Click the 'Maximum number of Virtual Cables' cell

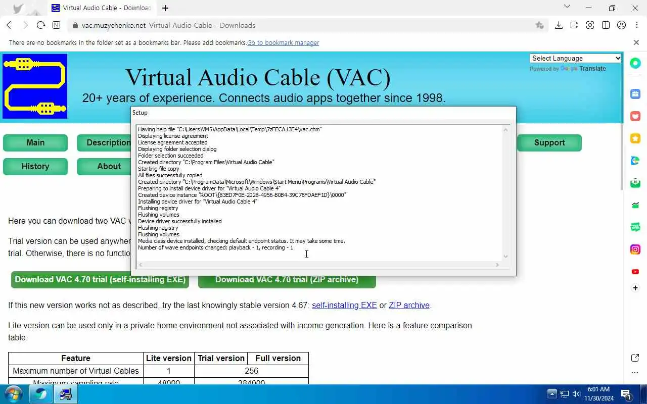pos(76,371)
